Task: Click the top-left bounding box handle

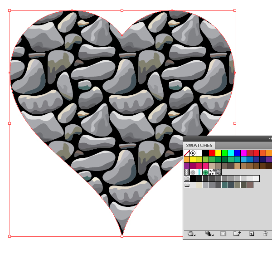Action: coord(10,10)
